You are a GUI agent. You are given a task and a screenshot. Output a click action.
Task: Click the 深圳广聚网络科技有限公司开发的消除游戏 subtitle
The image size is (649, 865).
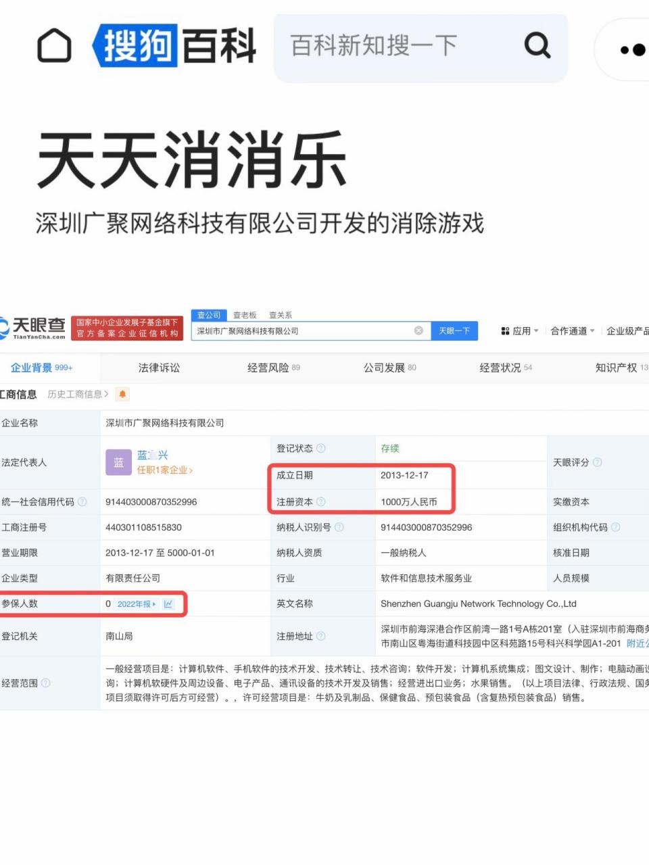[260, 223]
